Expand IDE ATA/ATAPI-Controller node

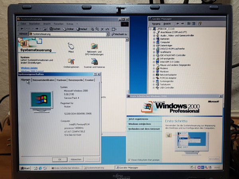click(154, 55)
